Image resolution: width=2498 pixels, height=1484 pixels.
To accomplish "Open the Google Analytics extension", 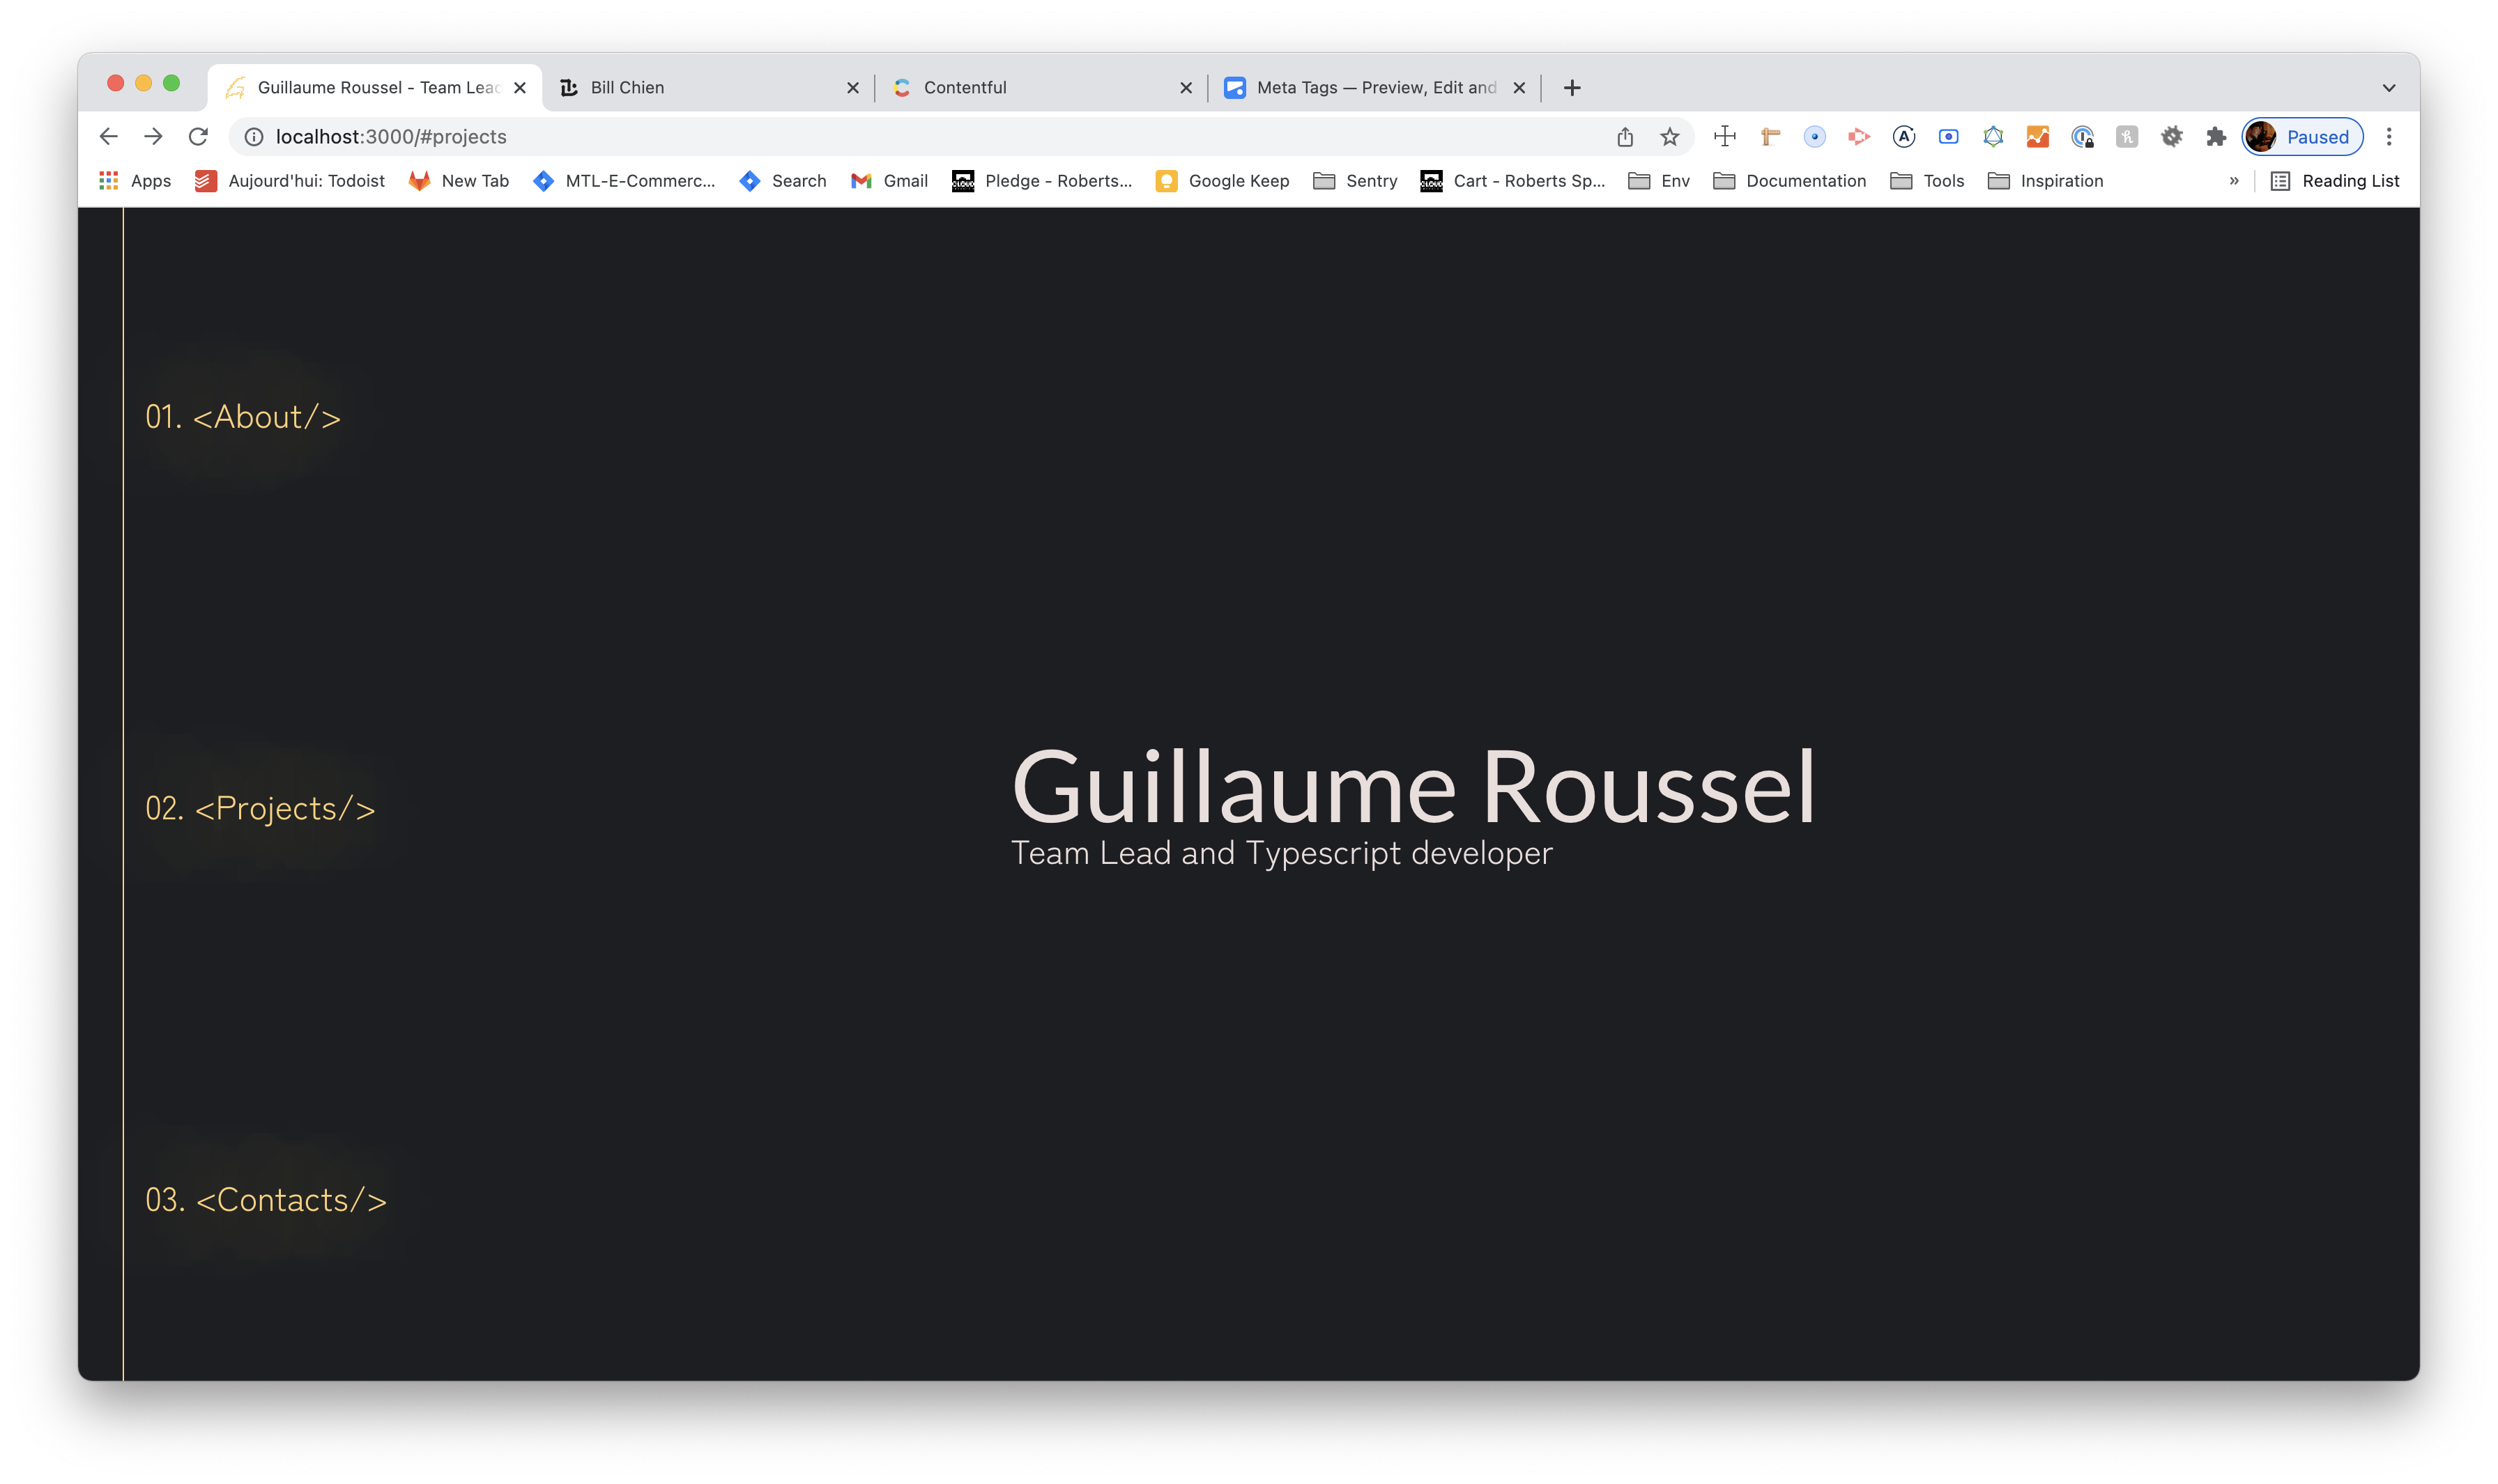I will tap(2038, 136).
